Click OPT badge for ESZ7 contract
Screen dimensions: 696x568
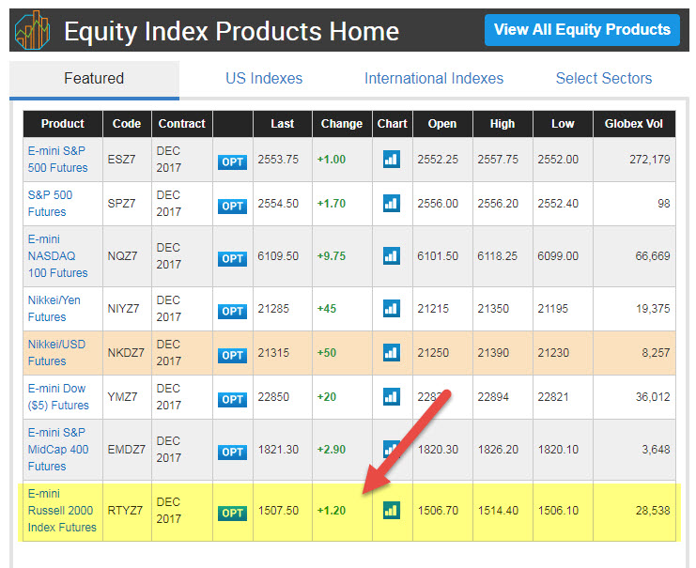click(x=232, y=162)
